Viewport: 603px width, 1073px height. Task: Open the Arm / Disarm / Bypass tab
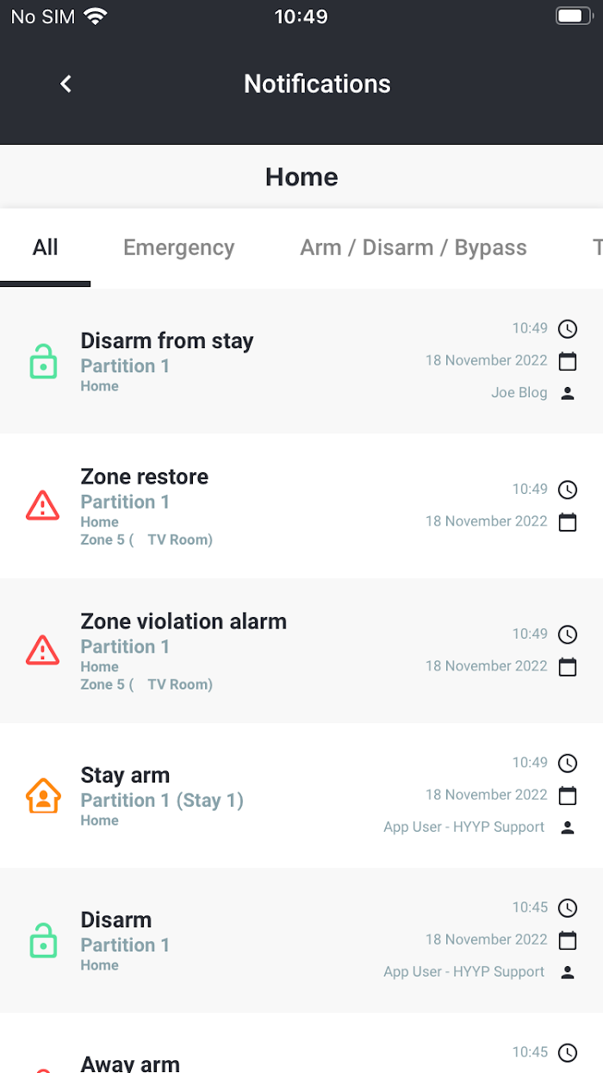coord(413,247)
